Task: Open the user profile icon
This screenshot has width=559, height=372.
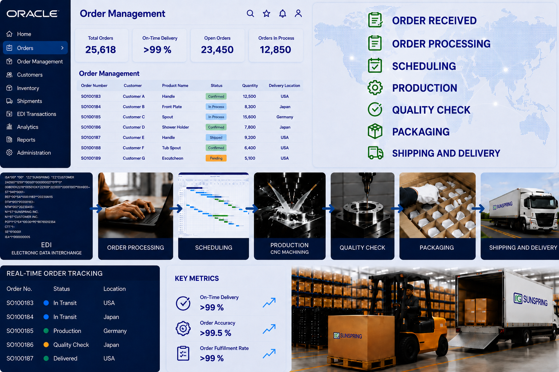Action: pos(298,13)
